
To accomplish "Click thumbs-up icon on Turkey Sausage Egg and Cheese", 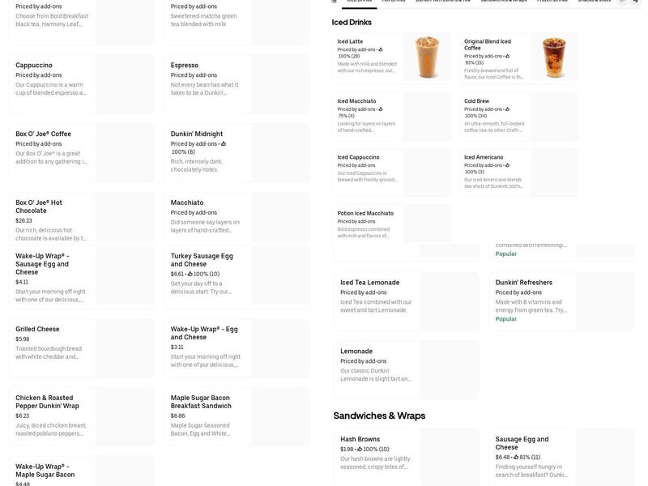I will (x=190, y=274).
